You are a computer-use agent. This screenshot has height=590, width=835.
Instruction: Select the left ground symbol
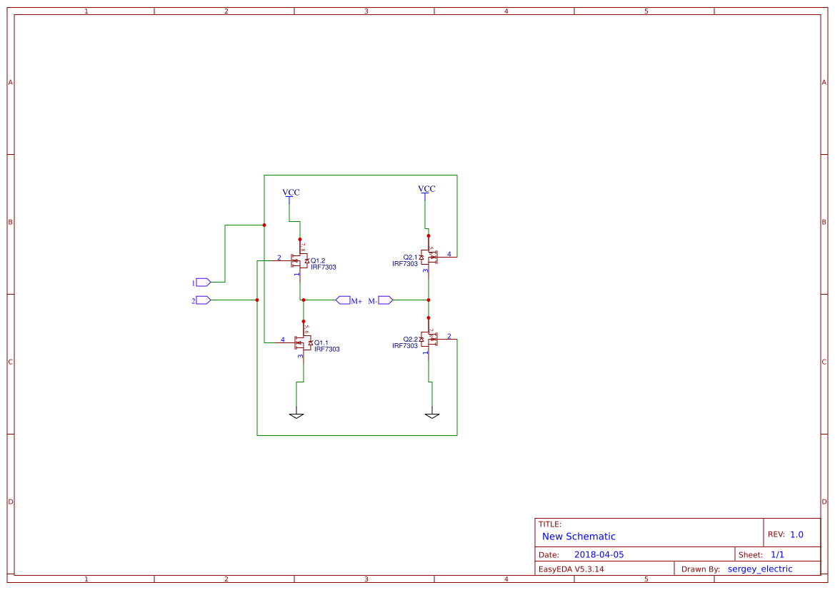(x=296, y=414)
